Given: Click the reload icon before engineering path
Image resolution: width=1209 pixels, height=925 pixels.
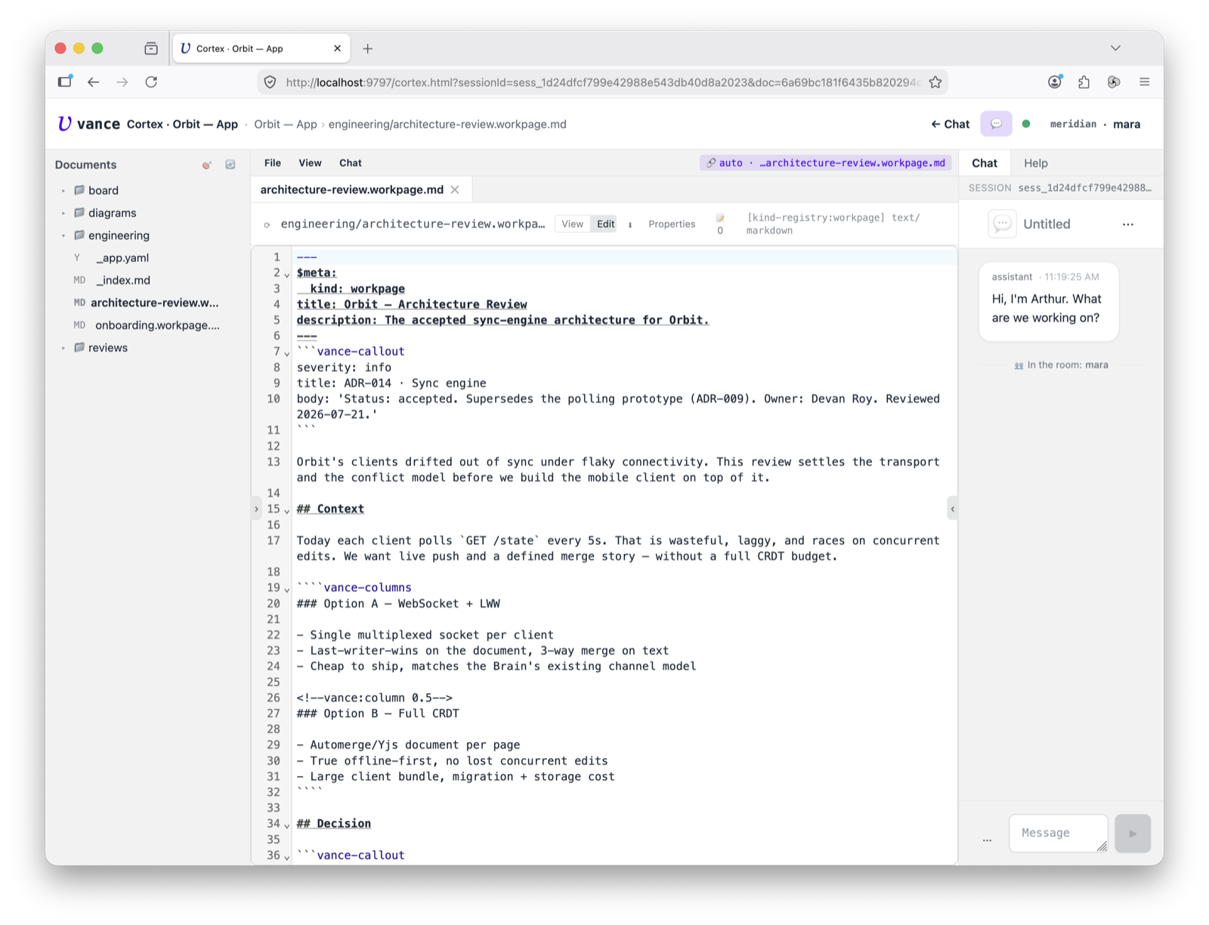Looking at the screenshot, I should coord(267,224).
